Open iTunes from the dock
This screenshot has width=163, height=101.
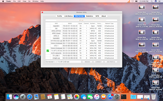pos(97,96)
